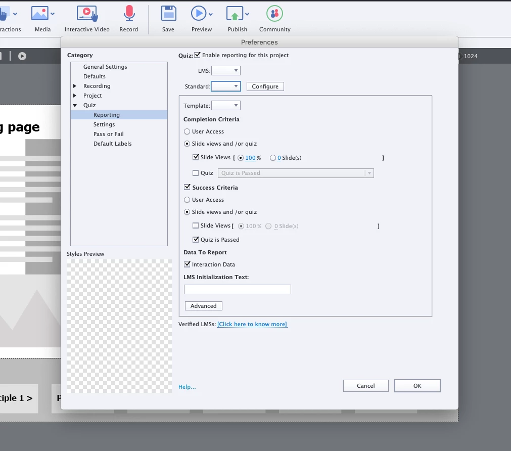
Task: Open the Publish dropdown arrow
Action: [247, 14]
